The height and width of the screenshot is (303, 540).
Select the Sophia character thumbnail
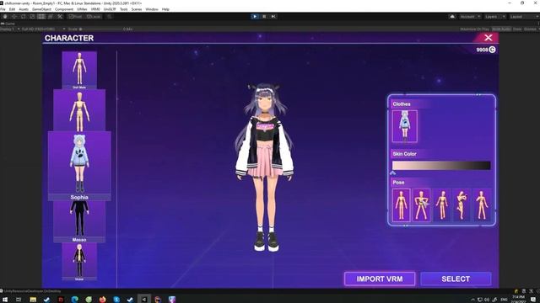click(x=79, y=166)
